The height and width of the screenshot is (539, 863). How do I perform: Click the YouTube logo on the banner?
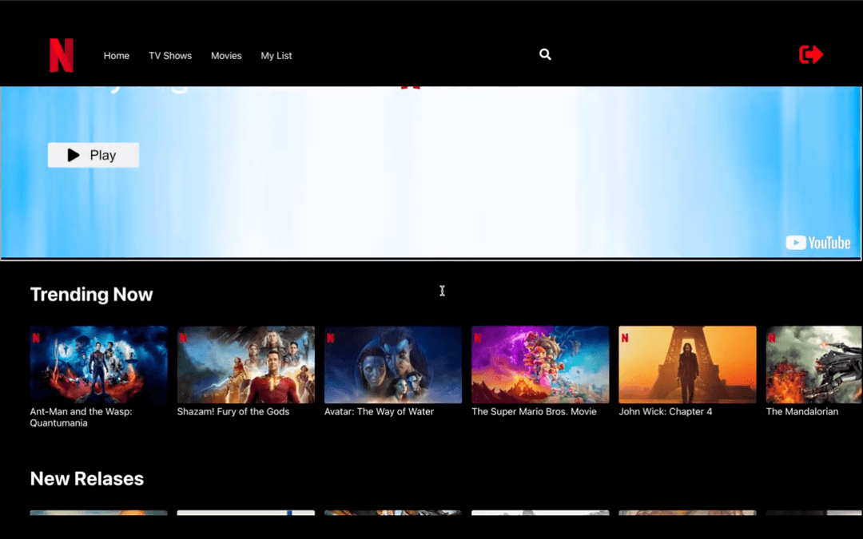point(817,243)
